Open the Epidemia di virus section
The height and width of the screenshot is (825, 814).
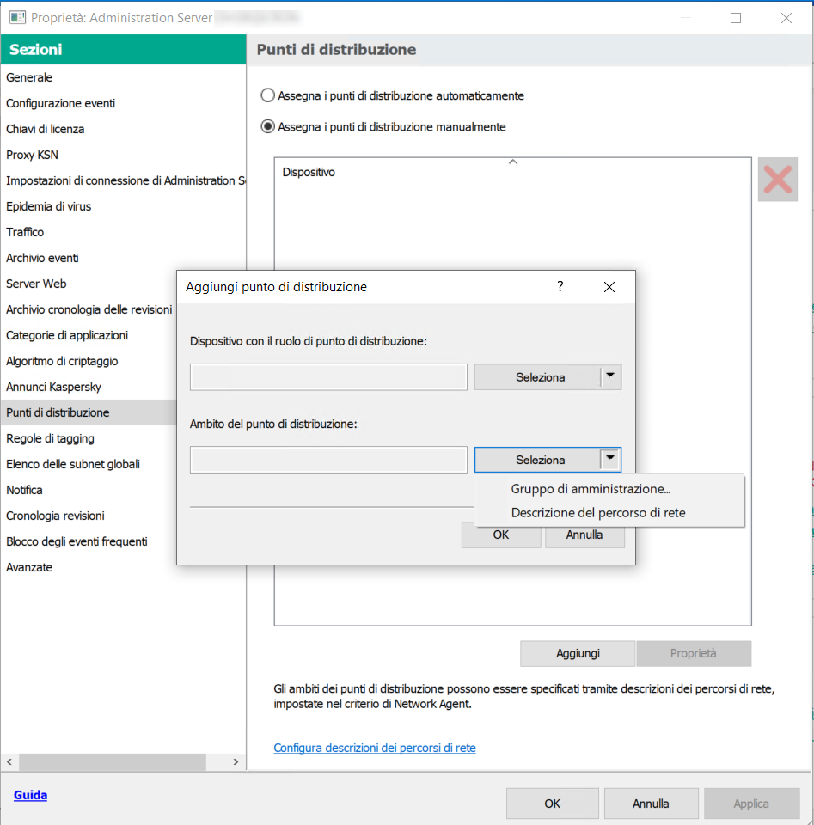[123, 206]
